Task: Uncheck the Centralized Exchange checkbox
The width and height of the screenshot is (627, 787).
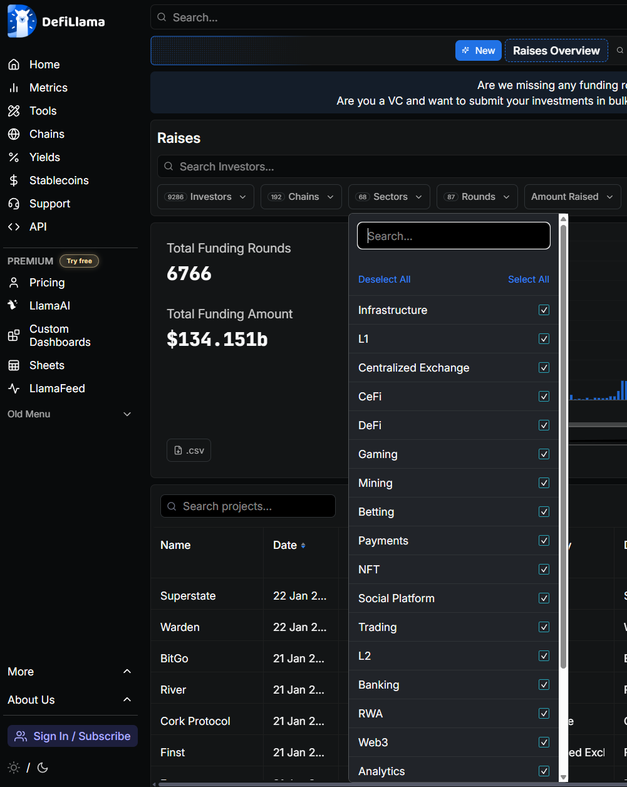Action: 544,368
